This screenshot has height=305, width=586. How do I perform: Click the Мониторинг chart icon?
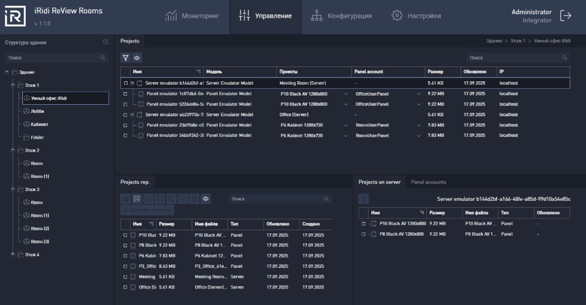tap(171, 15)
